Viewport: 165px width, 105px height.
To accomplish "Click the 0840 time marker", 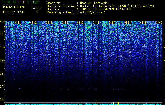I will click(x=159, y=23).
